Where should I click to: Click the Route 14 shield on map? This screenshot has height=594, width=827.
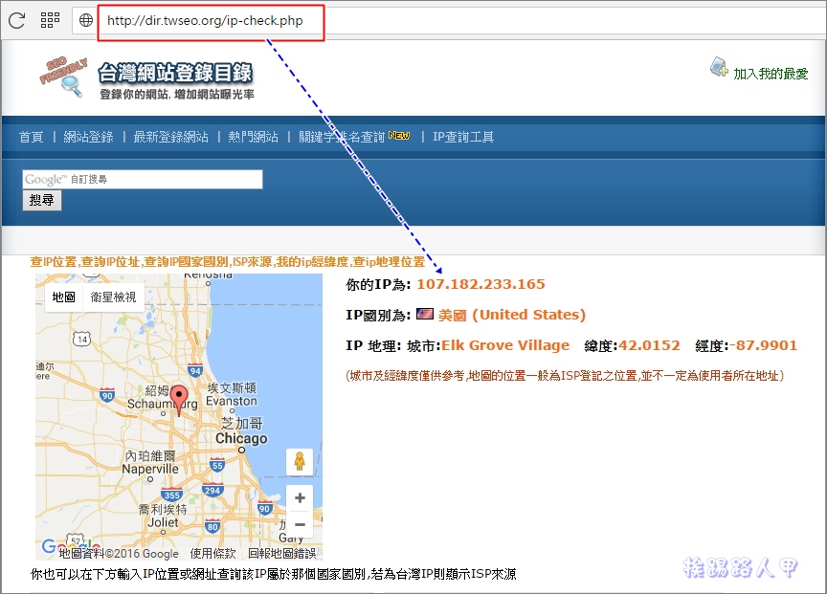pyautogui.click(x=82, y=339)
